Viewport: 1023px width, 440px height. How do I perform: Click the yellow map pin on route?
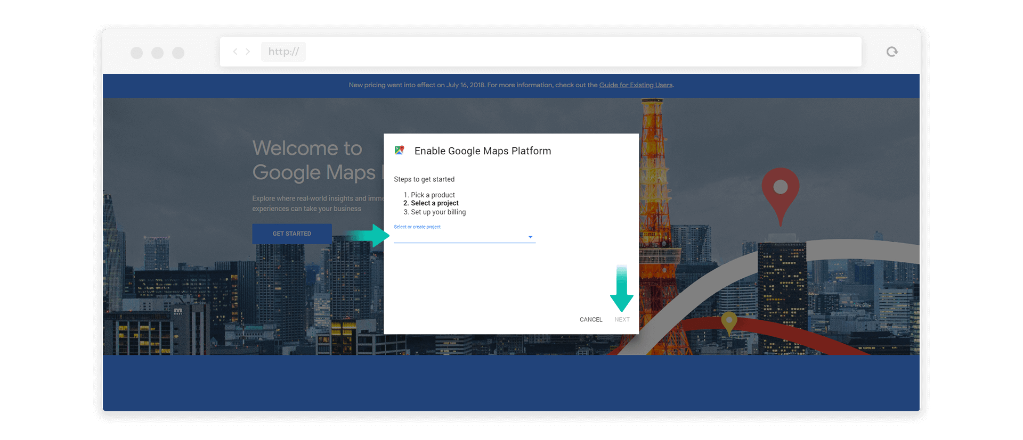click(729, 323)
